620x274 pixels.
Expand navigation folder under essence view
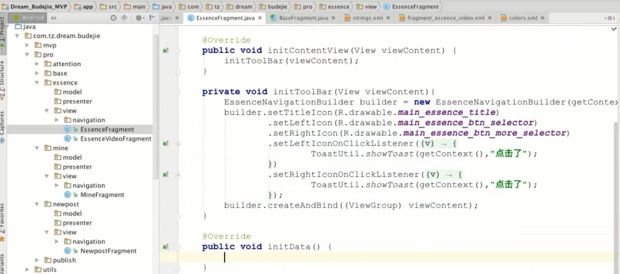(x=57, y=120)
